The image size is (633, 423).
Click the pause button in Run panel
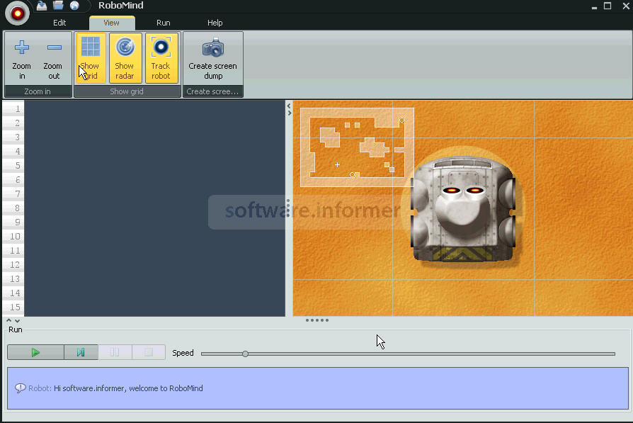[x=115, y=352]
